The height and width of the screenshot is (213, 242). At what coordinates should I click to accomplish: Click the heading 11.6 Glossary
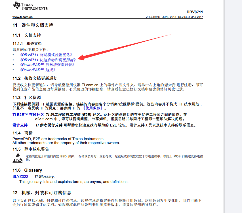point(27,170)
